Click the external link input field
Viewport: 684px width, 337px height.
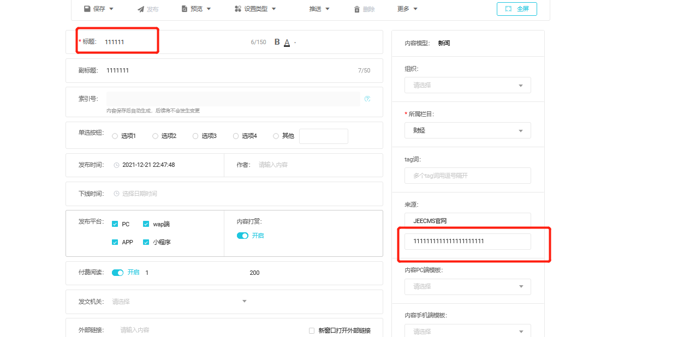pyautogui.click(x=207, y=330)
